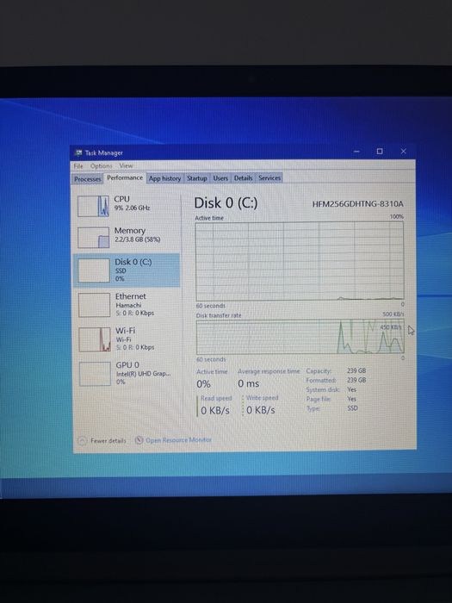Go to the Users tab

click(220, 178)
